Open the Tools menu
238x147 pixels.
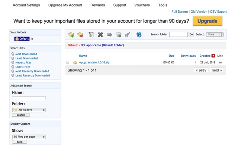pos(163,5)
